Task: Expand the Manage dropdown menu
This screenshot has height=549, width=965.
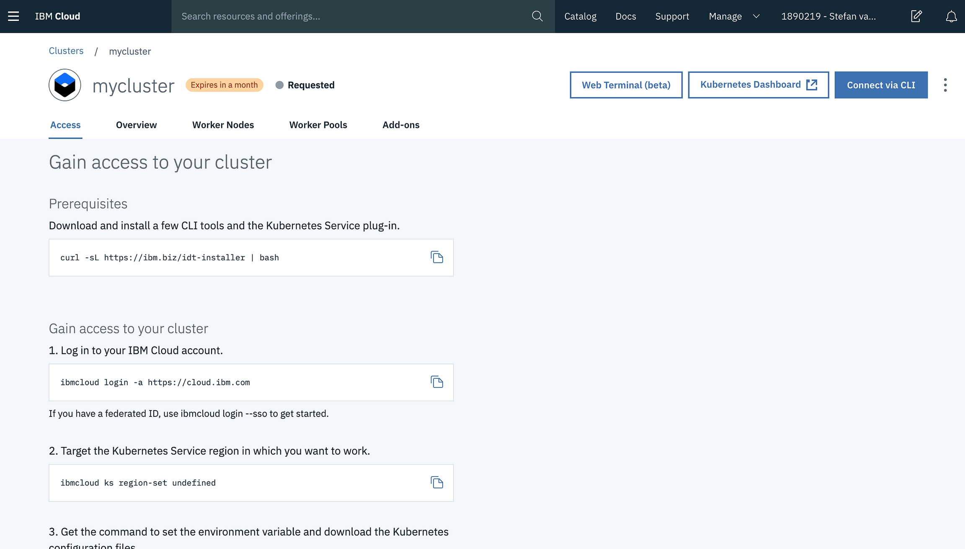Action: (x=734, y=16)
